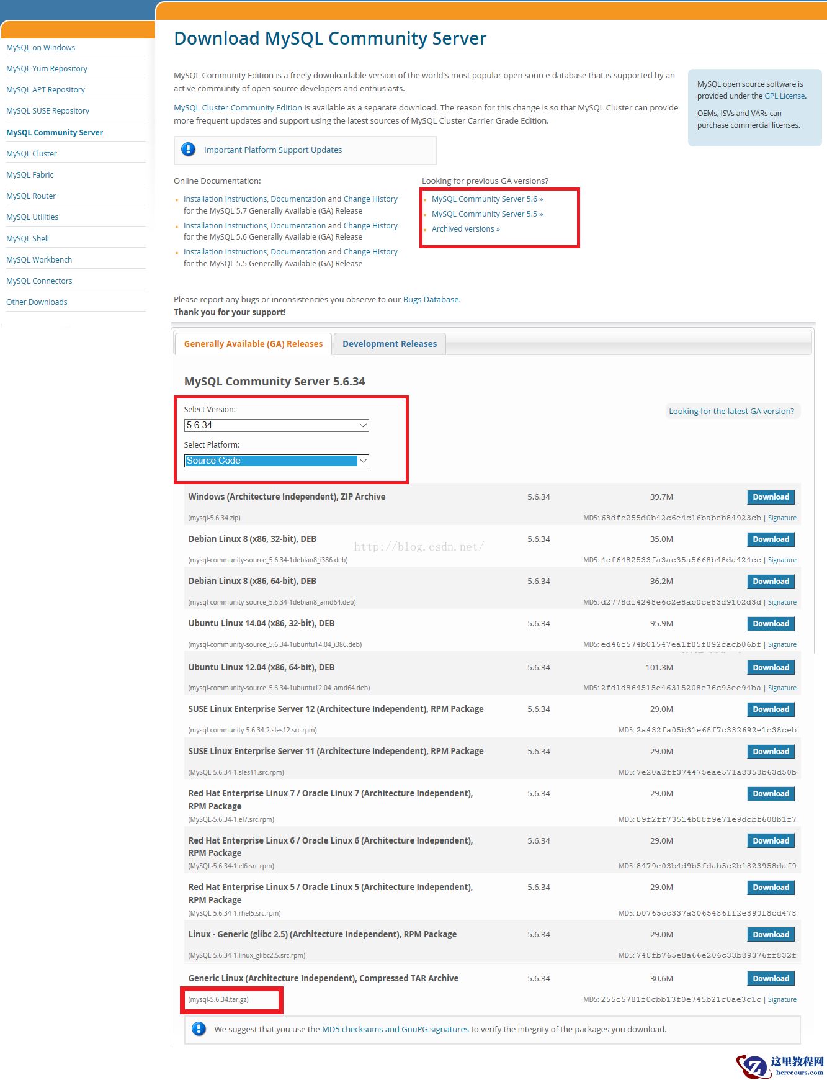Switch to Generally Available (GA) Releases tab
The image size is (827, 1080).
coord(253,344)
